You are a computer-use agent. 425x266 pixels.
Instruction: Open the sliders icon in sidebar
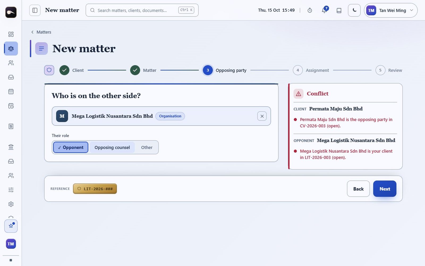pos(11,190)
